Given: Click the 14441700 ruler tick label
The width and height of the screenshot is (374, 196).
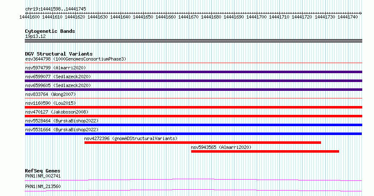Looking at the screenshot, I should 256,17.
